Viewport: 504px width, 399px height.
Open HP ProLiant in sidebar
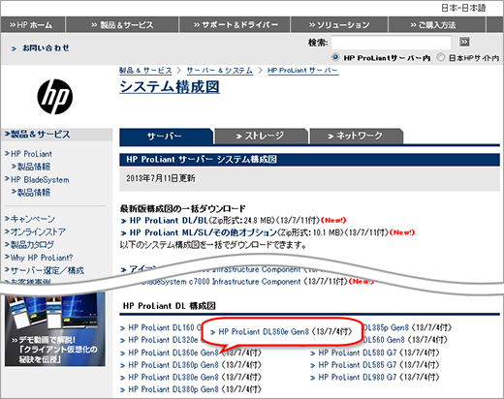31,154
